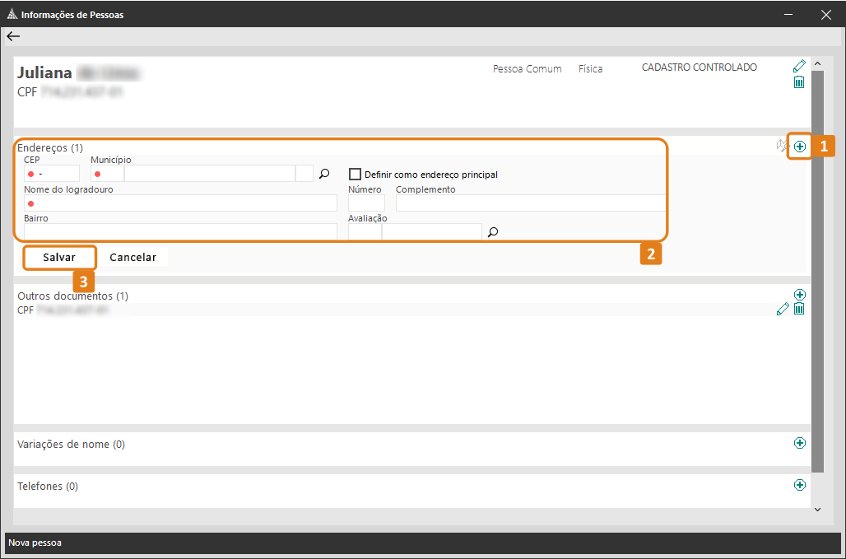
Task: Click the back arrow at top left
Action: click(13, 36)
